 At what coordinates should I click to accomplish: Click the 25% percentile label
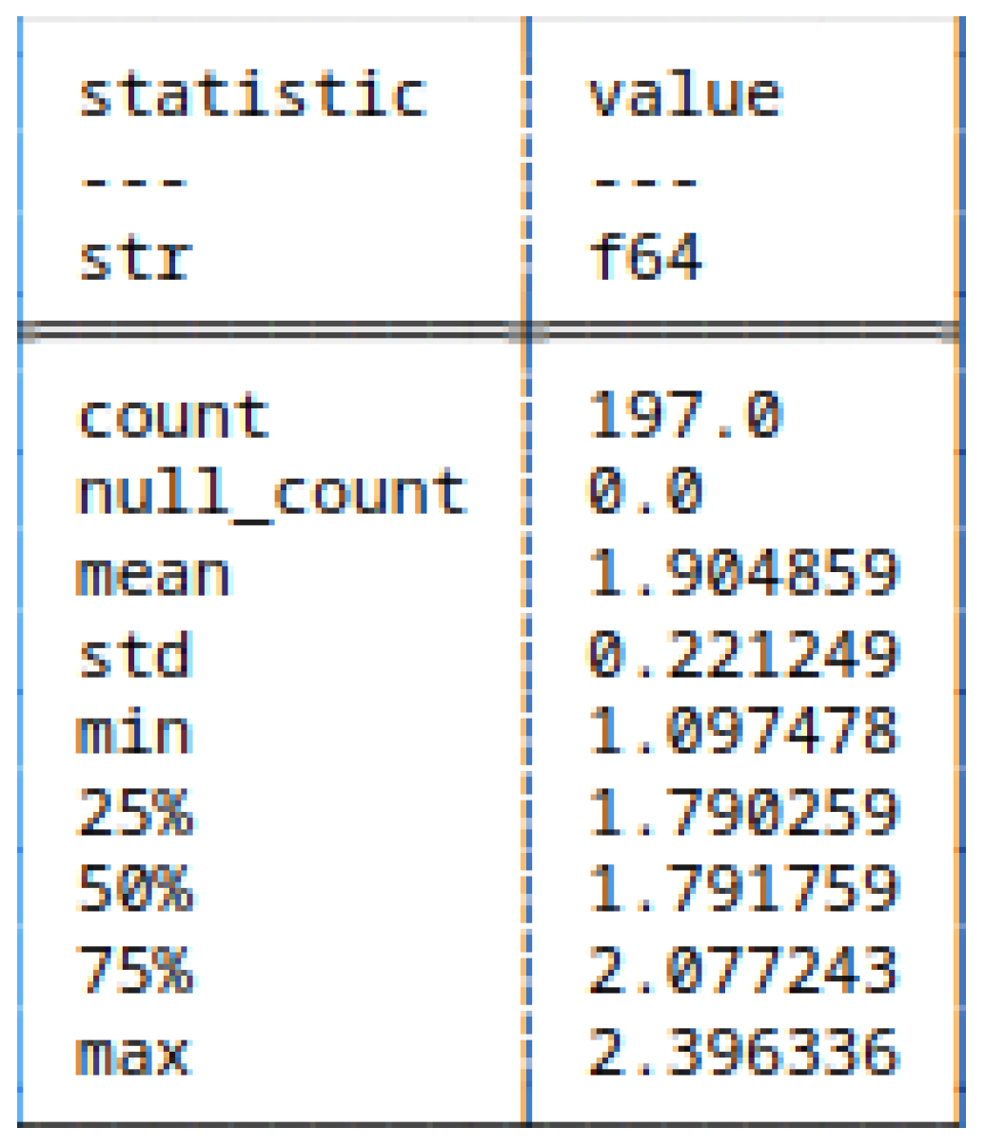click(135, 813)
